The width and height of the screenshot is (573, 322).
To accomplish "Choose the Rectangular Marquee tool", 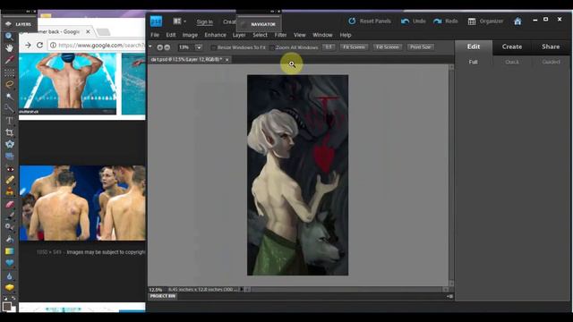I will pos(9,72).
